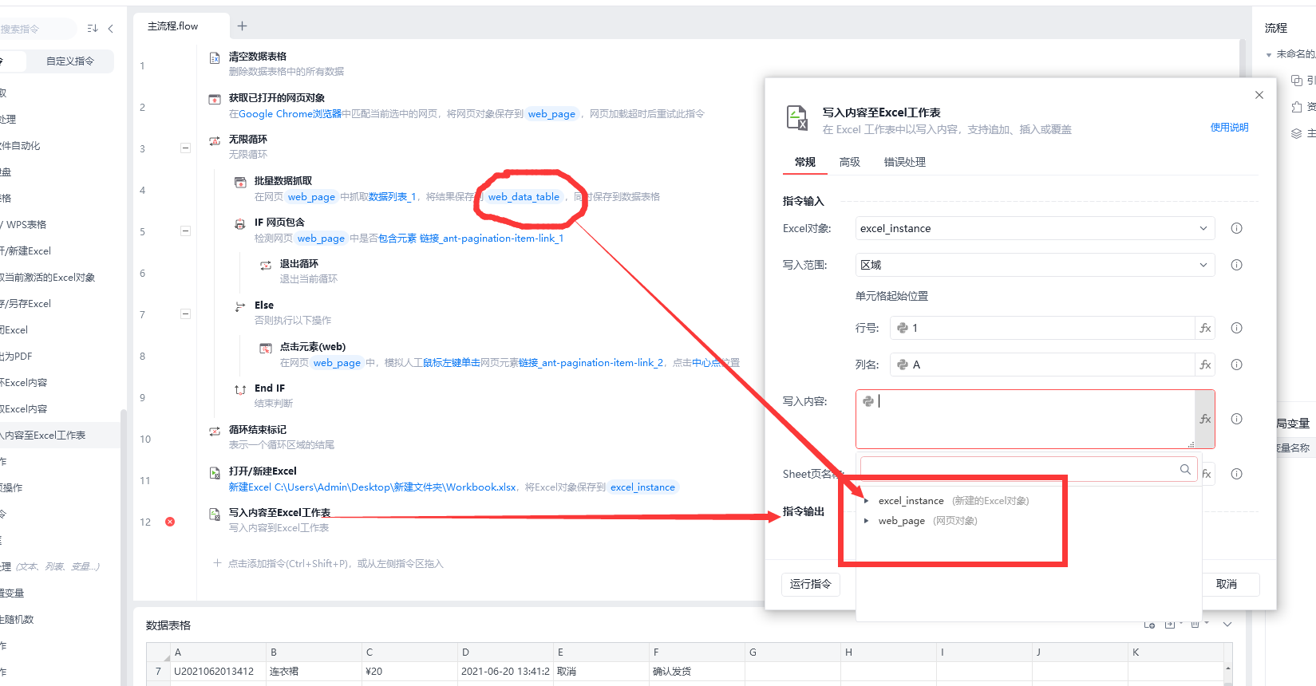Select the Else branch step icon
The width and height of the screenshot is (1316, 686).
[x=240, y=306]
